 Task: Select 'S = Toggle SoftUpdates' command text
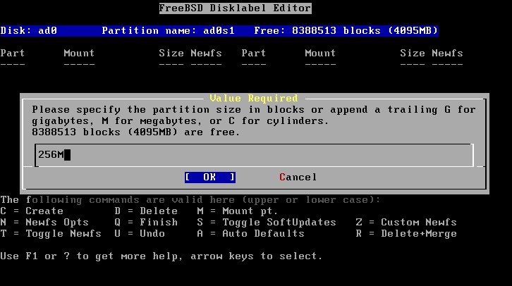point(267,223)
